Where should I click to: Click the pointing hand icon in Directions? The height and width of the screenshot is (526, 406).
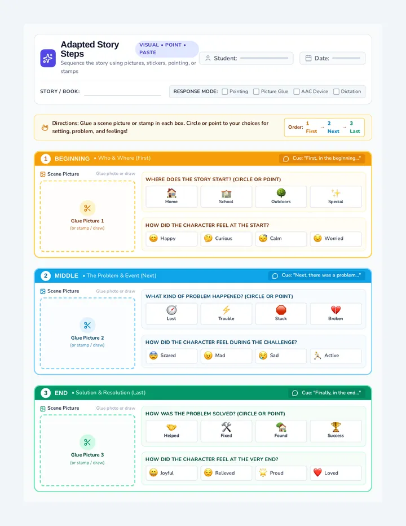[x=45, y=128]
